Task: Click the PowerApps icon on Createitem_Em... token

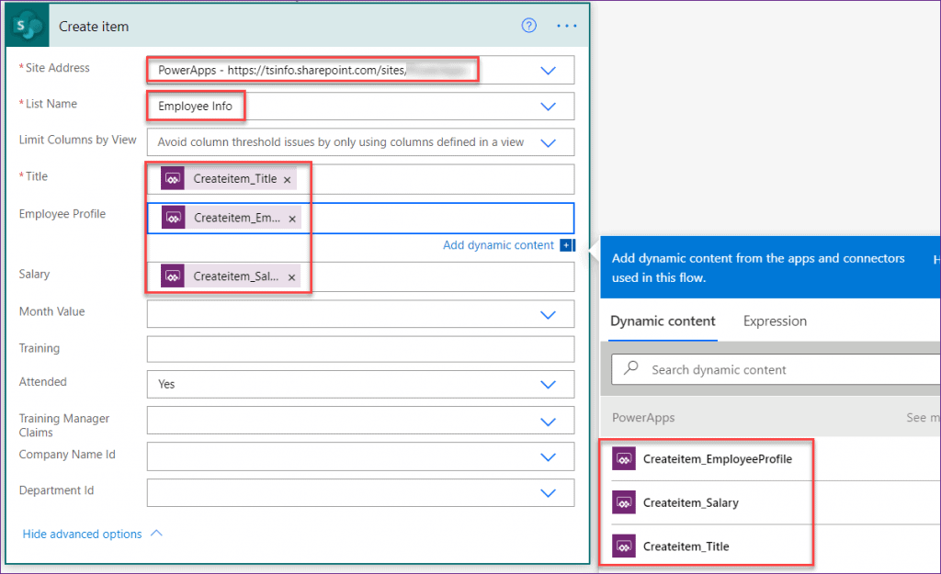Action: coord(174,218)
